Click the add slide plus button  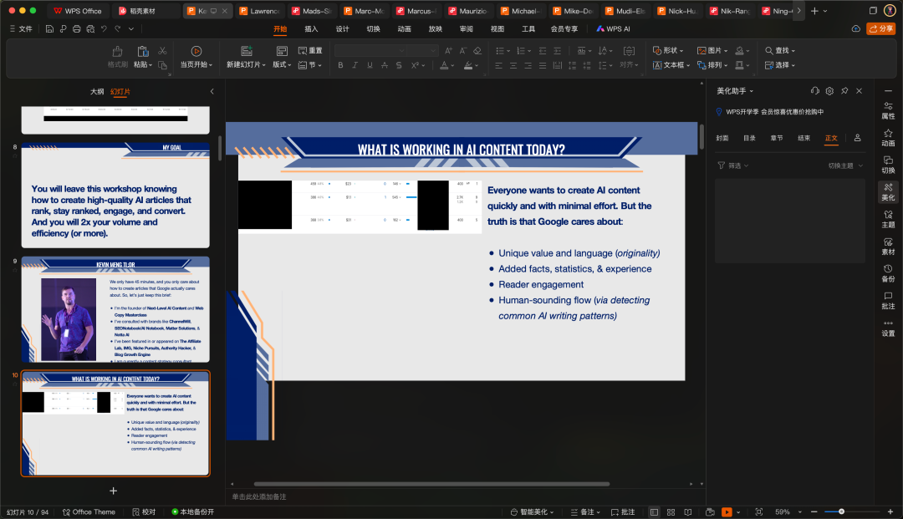(x=114, y=491)
